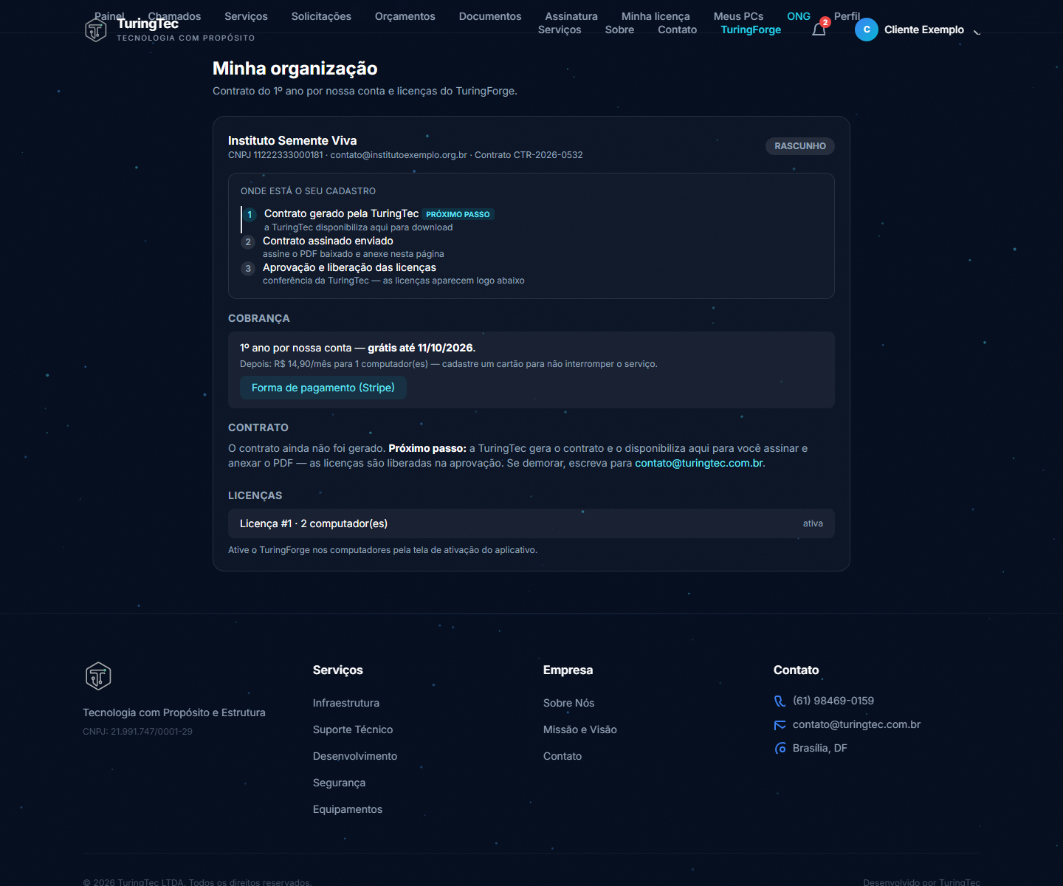Select Meus PCs in the top navigation
The width and height of the screenshot is (1063, 886).
coord(738,16)
